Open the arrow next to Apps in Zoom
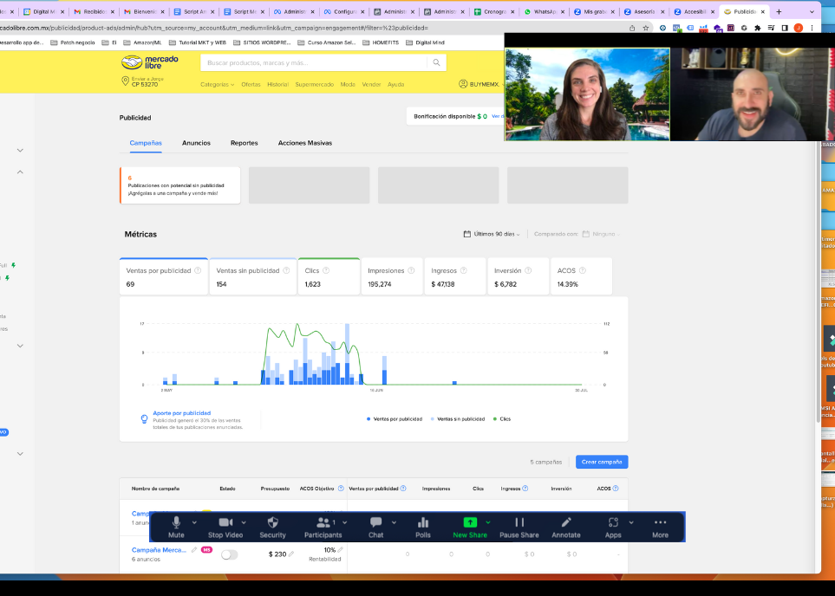This screenshot has width=835, height=596. tap(631, 522)
